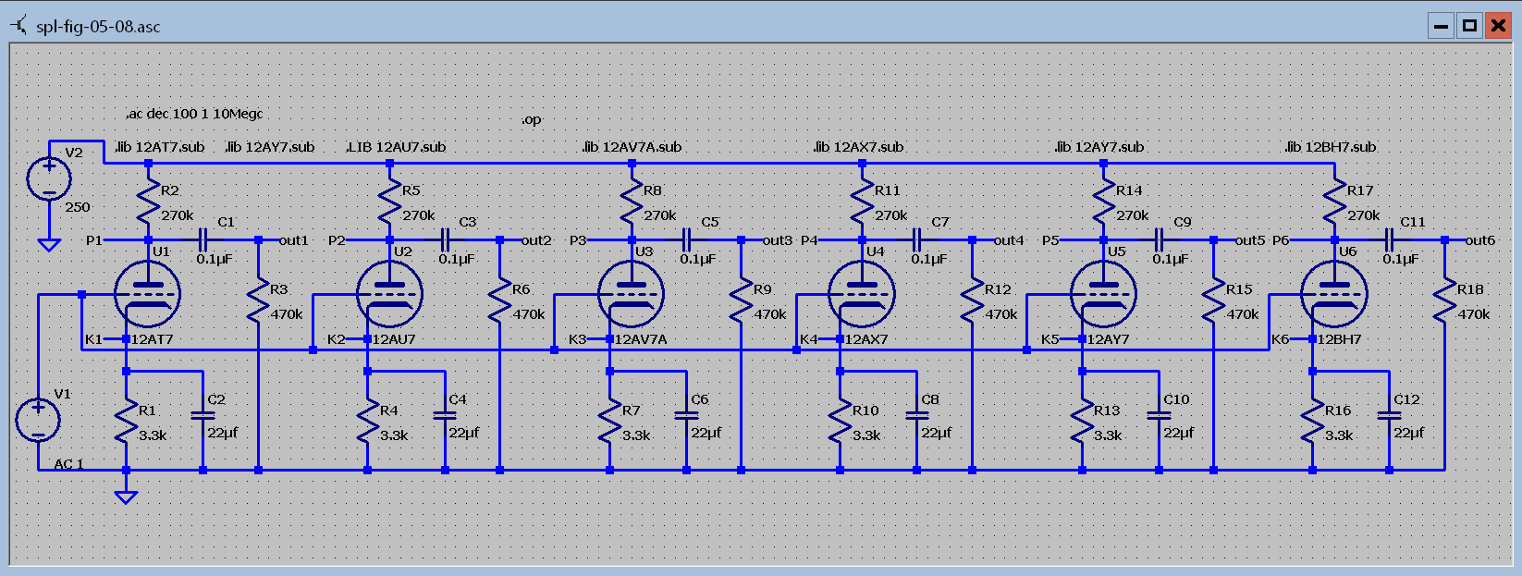Click the R3 470k load resistor
1522x576 pixels.
click(258, 303)
